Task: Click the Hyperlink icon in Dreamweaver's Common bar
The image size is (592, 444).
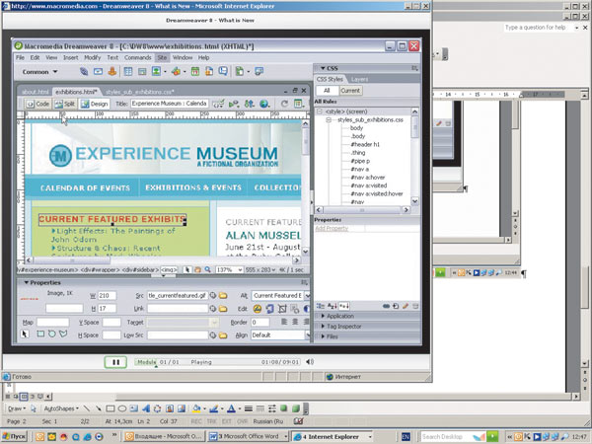Action: click(84, 71)
